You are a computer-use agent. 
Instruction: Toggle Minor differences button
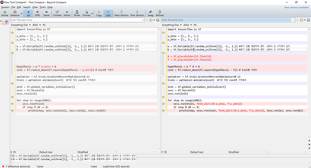(67, 13)
